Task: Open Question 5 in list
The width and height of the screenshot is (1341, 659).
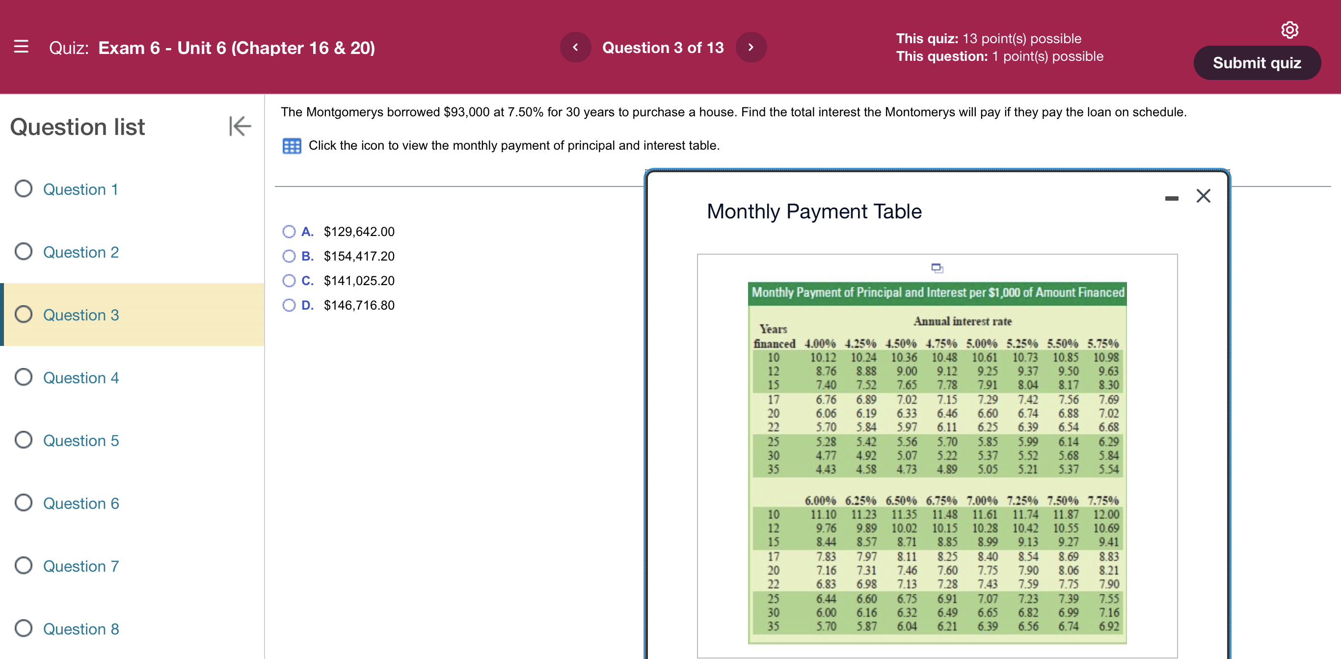Action: (80, 440)
